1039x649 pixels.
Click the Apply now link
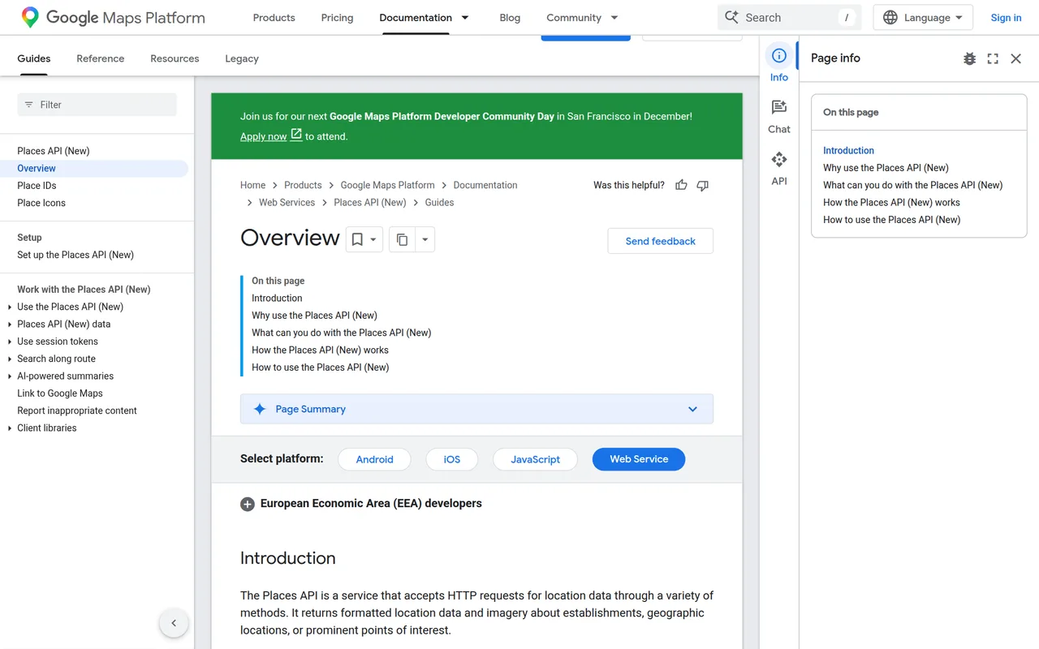coord(263,136)
